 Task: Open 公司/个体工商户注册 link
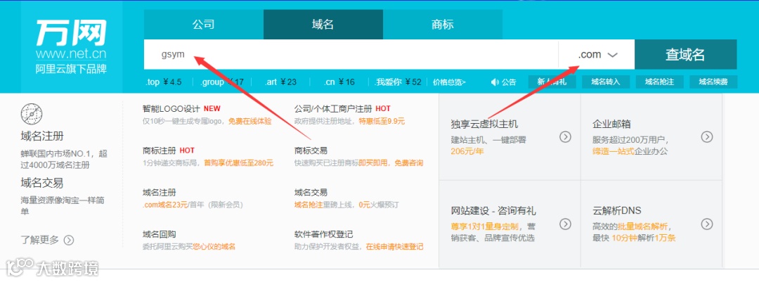(x=333, y=108)
